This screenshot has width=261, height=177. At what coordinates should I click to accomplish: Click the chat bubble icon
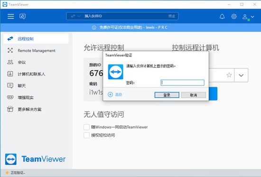pos(10,85)
